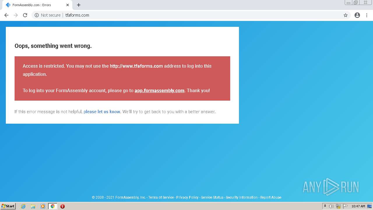Show hidden system tray icons

pos(325,206)
